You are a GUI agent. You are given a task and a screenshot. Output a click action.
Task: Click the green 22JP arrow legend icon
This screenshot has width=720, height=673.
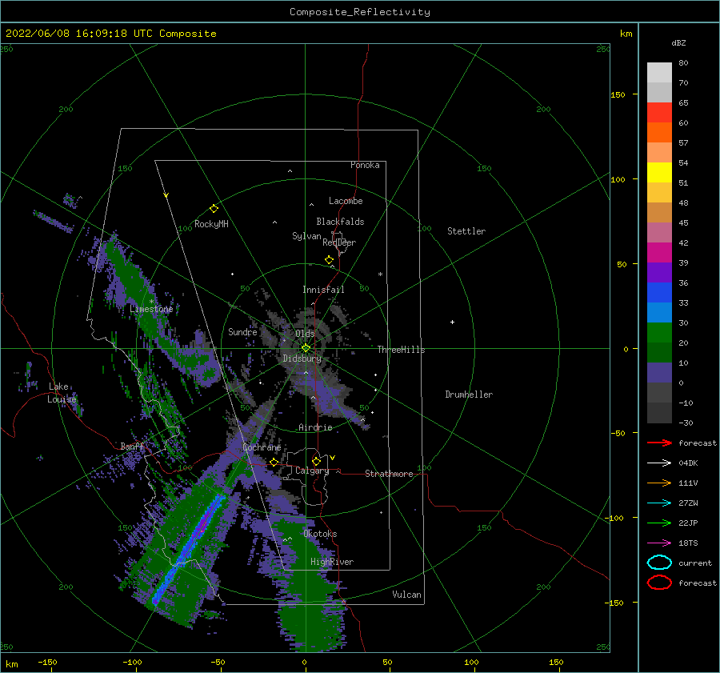pyautogui.click(x=659, y=523)
